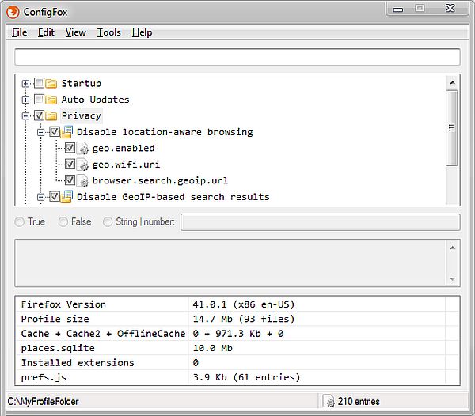The image size is (475, 416).
Task: Click the prefs.js row label
Action: pyautogui.click(x=44, y=377)
